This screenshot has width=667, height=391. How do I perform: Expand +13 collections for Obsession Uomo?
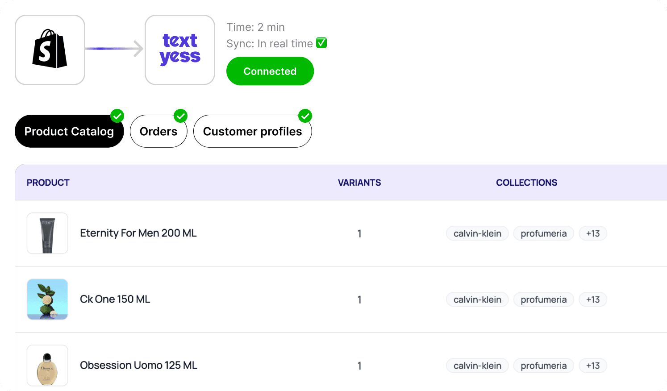(x=593, y=366)
